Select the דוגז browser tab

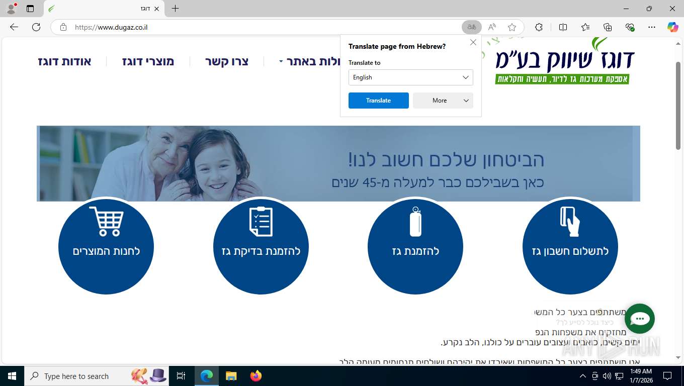coord(104,9)
